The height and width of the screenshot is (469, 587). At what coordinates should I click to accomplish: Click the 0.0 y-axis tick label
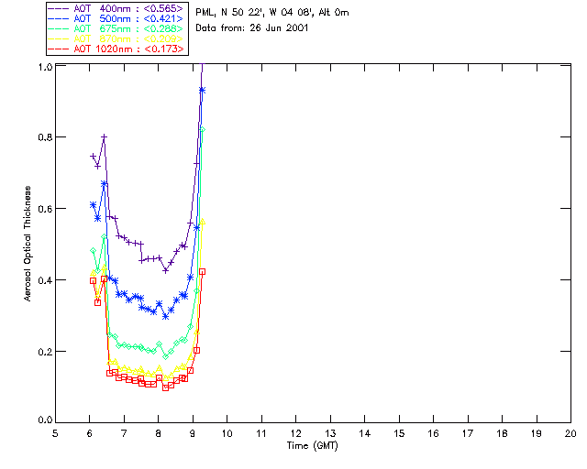(45, 420)
